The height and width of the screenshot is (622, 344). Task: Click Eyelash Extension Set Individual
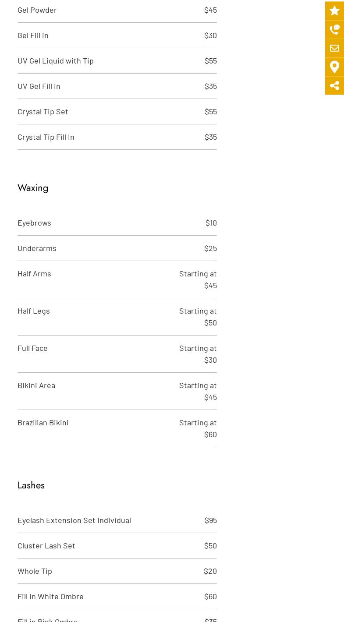[x=74, y=520]
